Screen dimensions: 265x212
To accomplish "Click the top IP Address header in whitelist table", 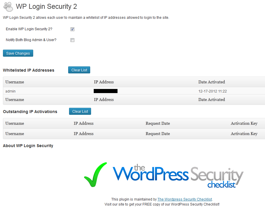I will (x=104, y=82).
